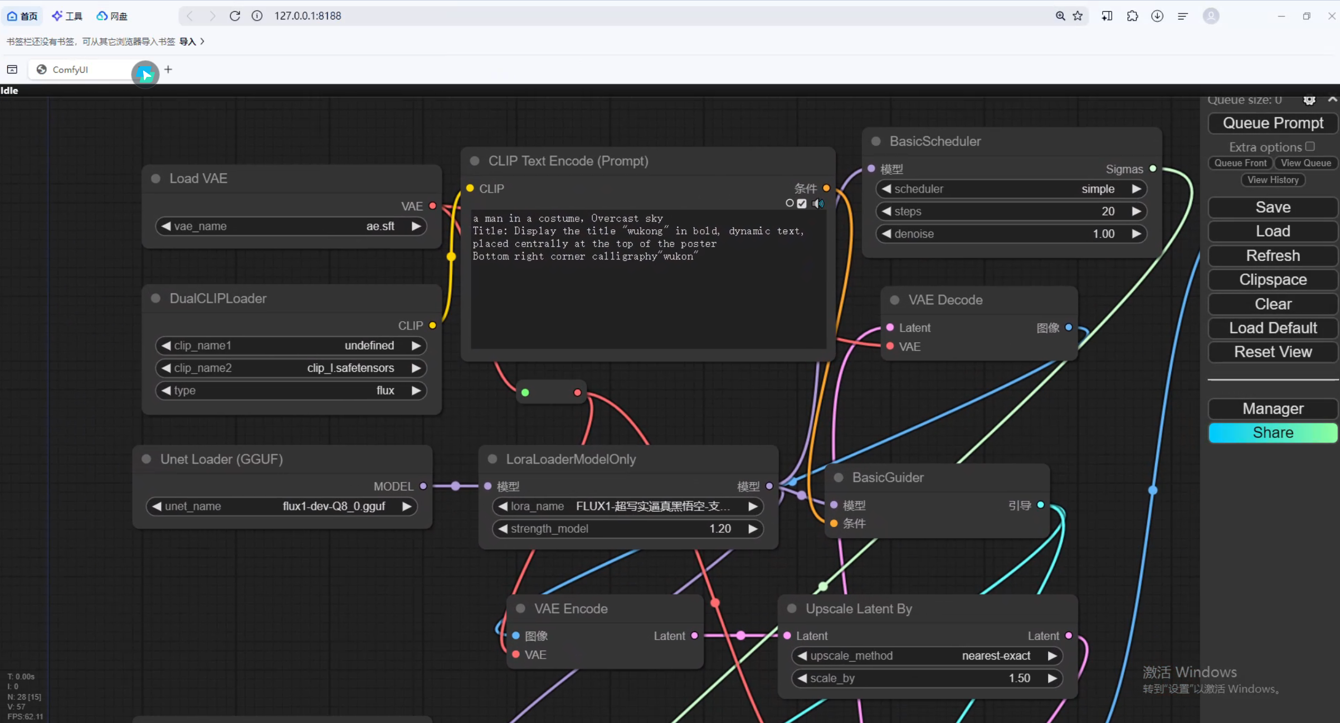Collapse the LoraLoaderModelOnly node title dot
Screen dimensions: 1340x723
click(493, 459)
